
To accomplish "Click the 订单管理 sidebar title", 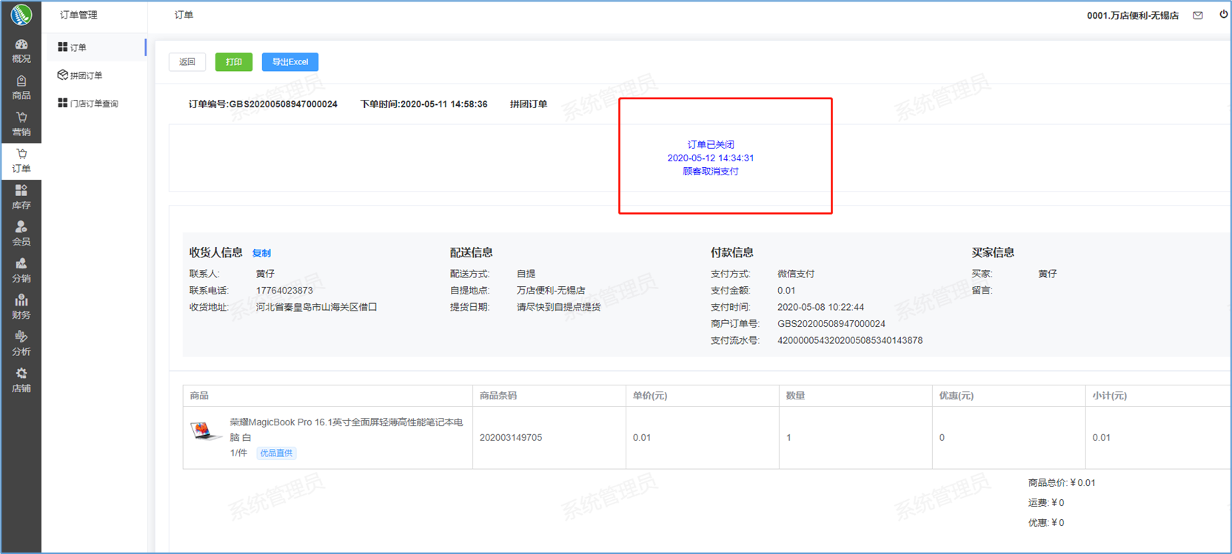I will (x=78, y=15).
